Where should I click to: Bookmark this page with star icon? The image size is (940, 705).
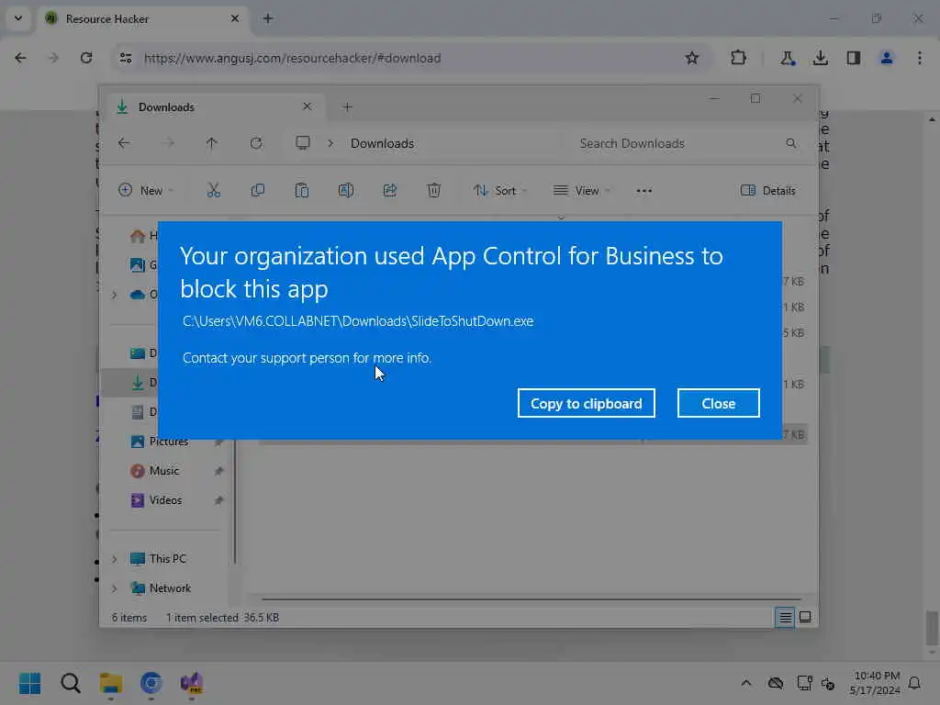692,58
